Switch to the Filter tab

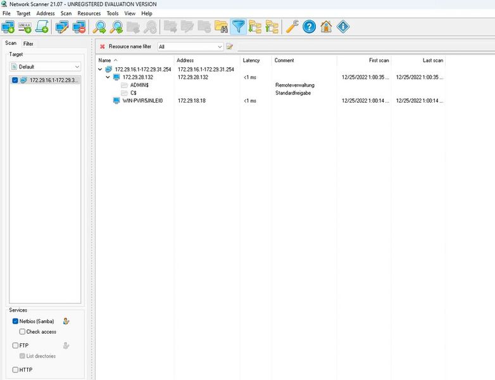point(28,44)
